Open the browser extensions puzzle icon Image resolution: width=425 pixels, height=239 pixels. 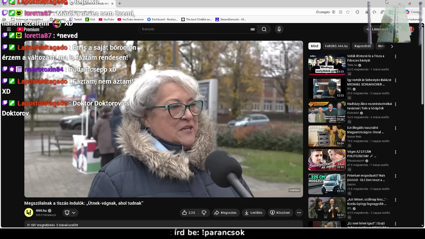357,12
